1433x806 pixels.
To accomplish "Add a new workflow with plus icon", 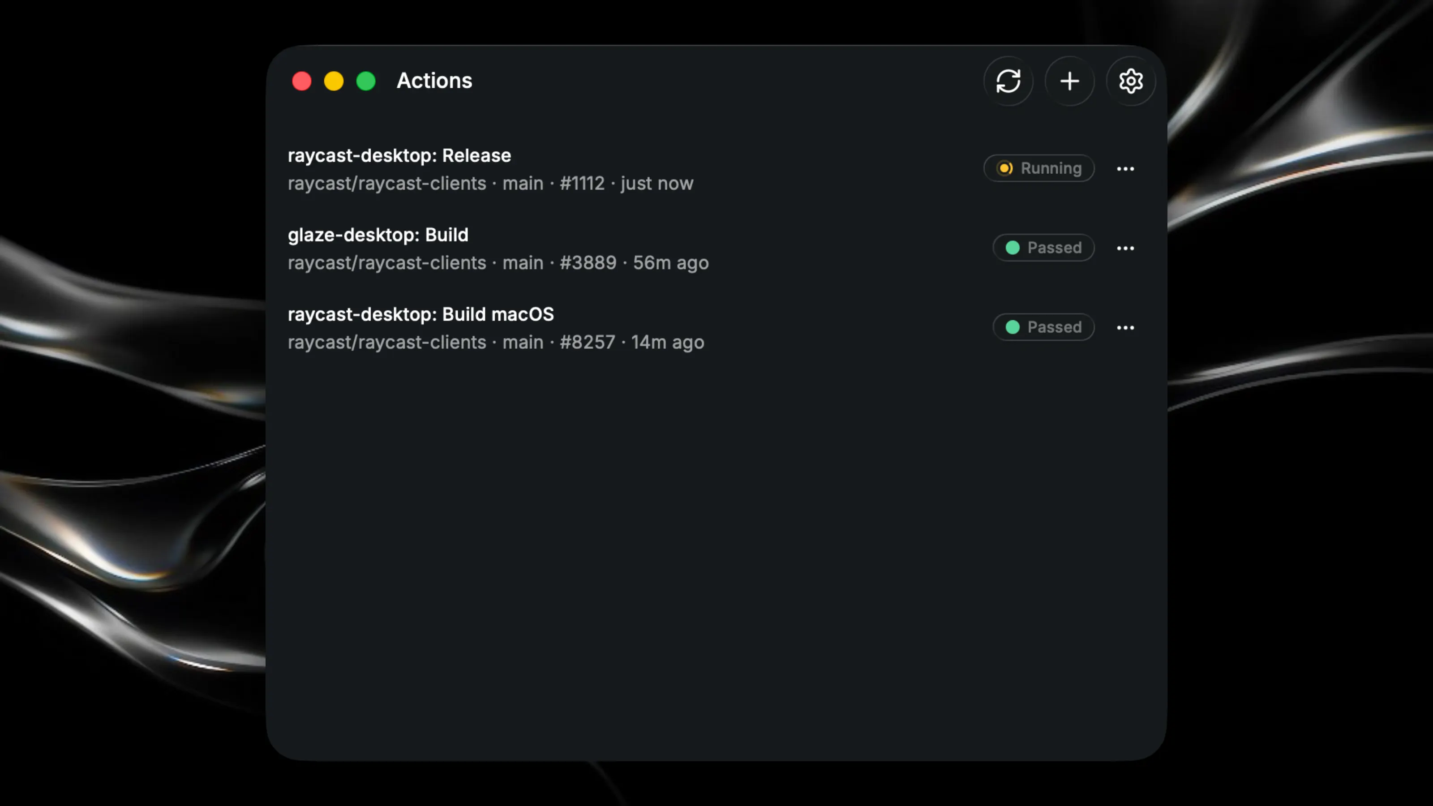I will [1069, 81].
